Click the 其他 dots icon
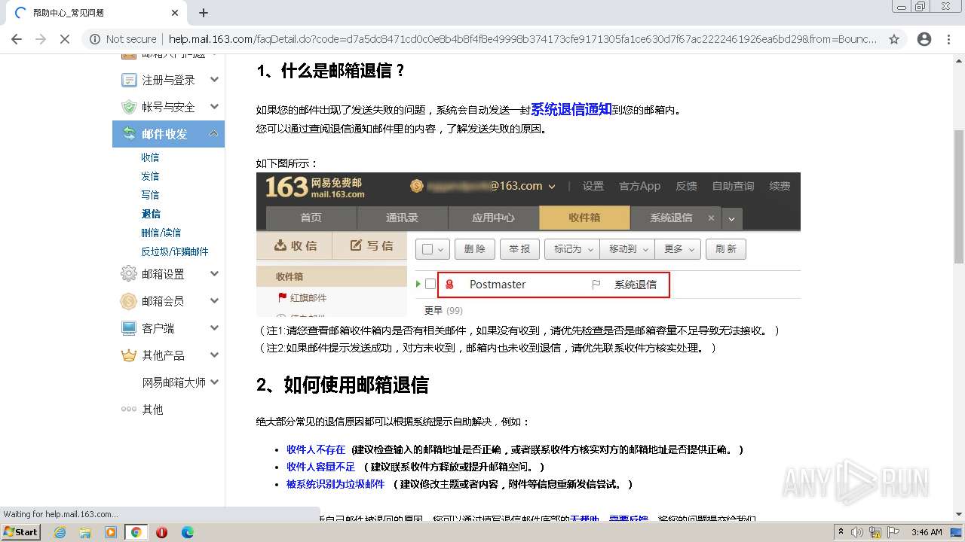The height and width of the screenshot is (542, 965). 129,410
